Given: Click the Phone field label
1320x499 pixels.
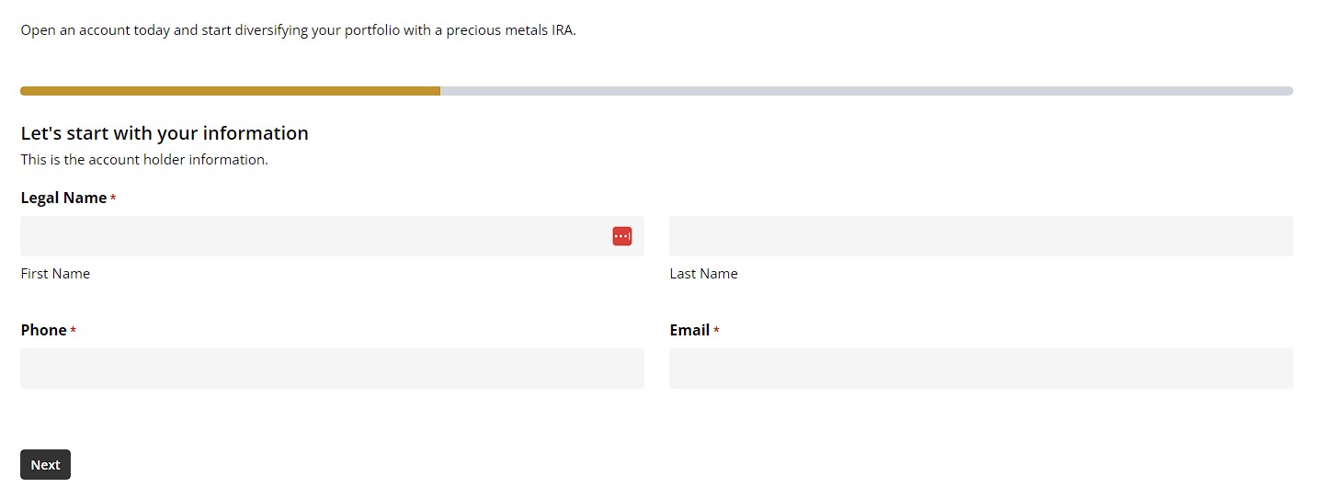Looking at the screenshot, I should (x=43, y=330).
